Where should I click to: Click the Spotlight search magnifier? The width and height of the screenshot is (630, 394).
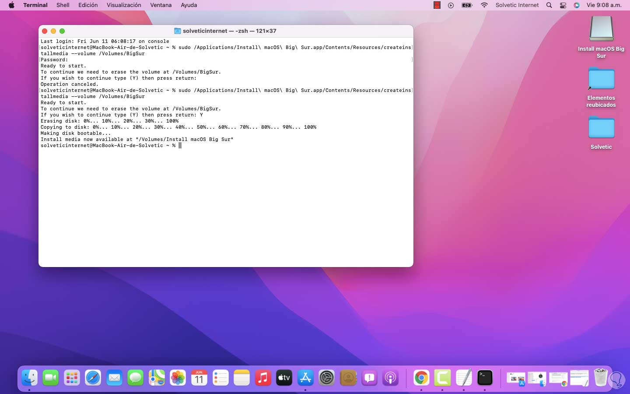(x=549, y=5)
